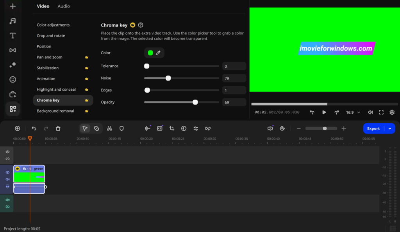Open the Text panel in the sidebar

(x=12, y=35)
